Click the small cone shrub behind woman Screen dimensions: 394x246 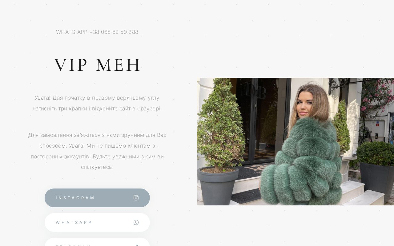pyautogui.click(x=341, y=126)
